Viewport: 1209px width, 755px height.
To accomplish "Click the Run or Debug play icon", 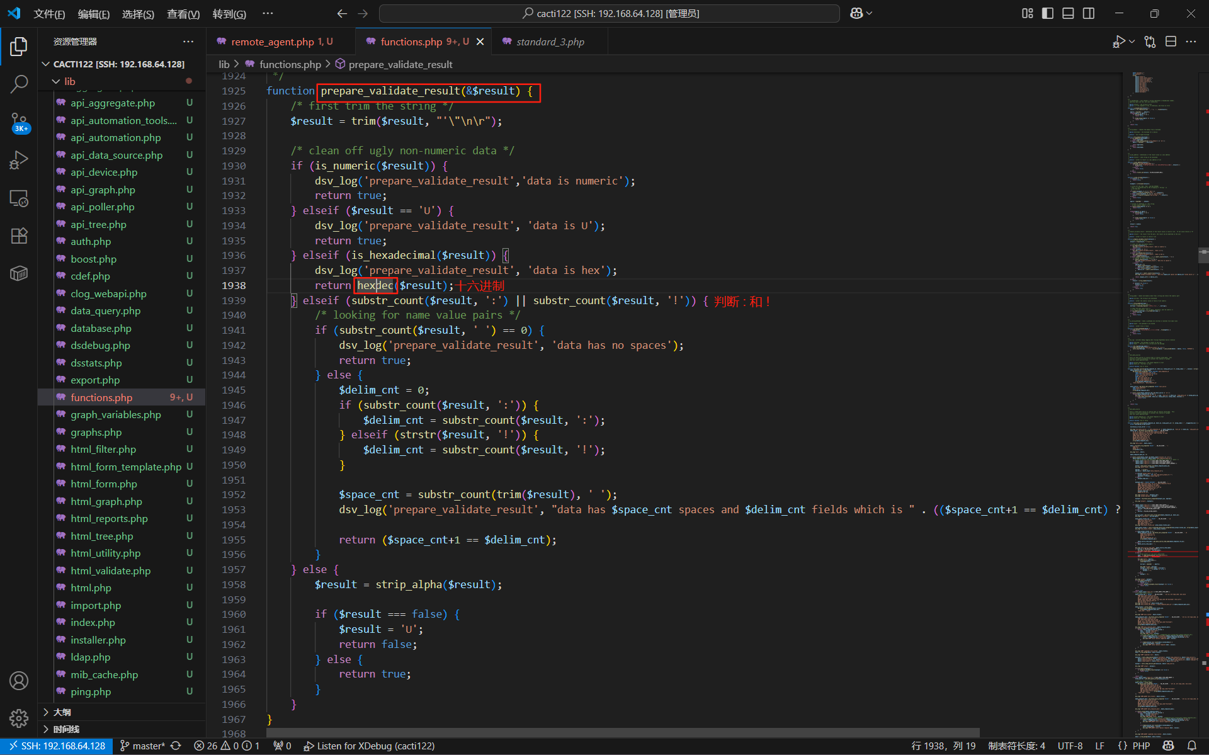I will (1118, 42).
